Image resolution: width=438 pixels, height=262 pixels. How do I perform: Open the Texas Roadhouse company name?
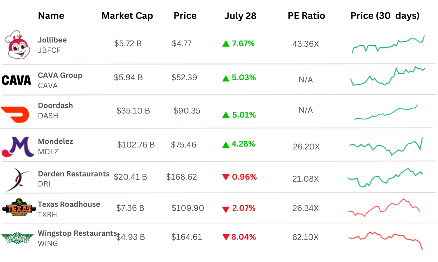pos(69,204)
